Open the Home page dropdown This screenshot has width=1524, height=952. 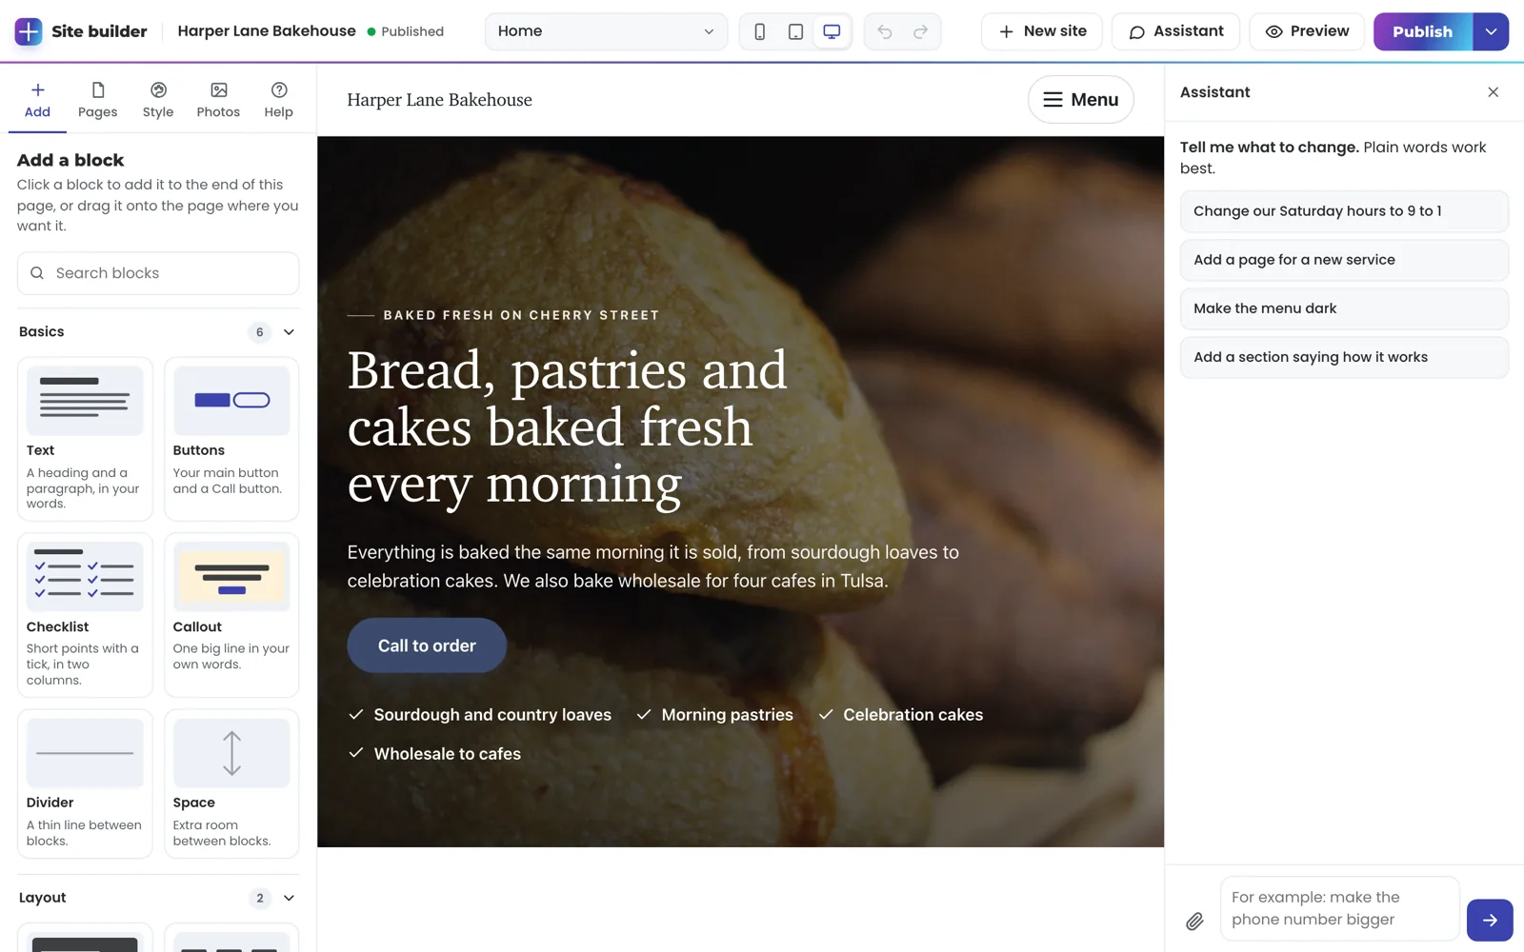tap(606, 31)
